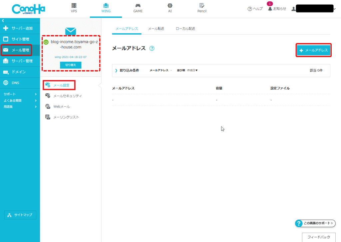Expand the 絞り込み条件 filter panel
The height and width of the screenshot is (242, 341).
(127, 70)
